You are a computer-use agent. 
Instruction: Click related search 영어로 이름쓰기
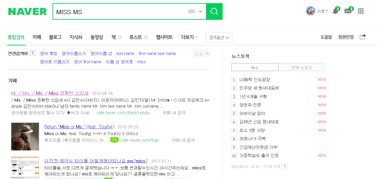(x=55, y=62)
